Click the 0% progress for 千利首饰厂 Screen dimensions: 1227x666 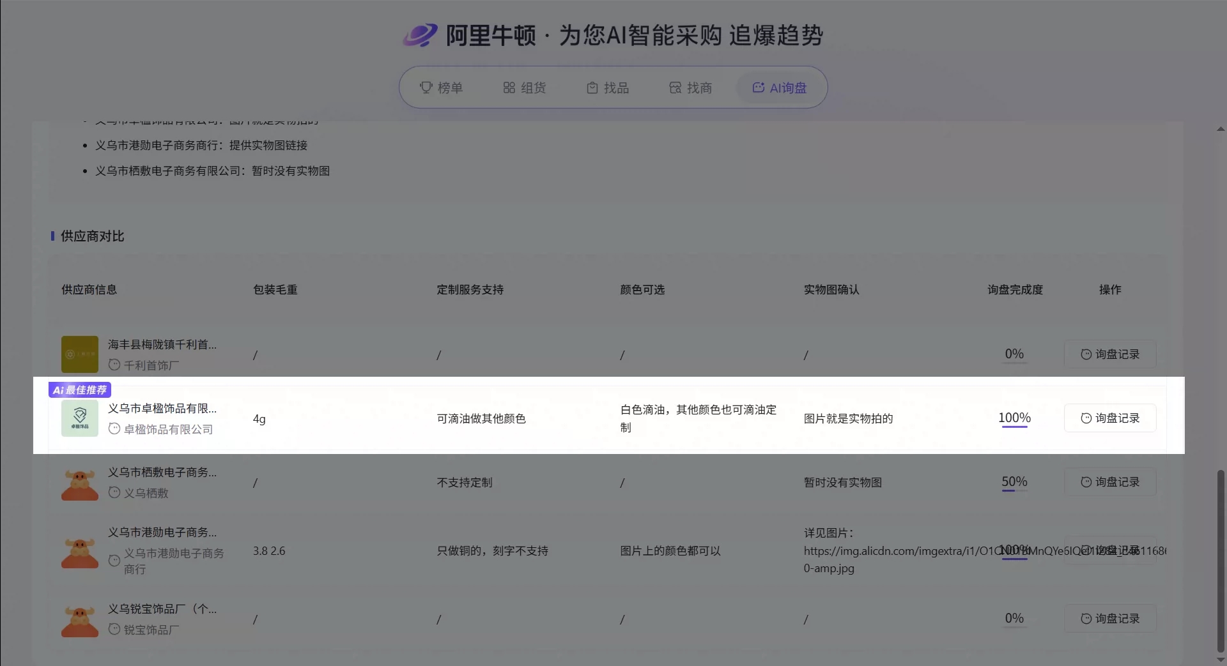point(1014,354)
